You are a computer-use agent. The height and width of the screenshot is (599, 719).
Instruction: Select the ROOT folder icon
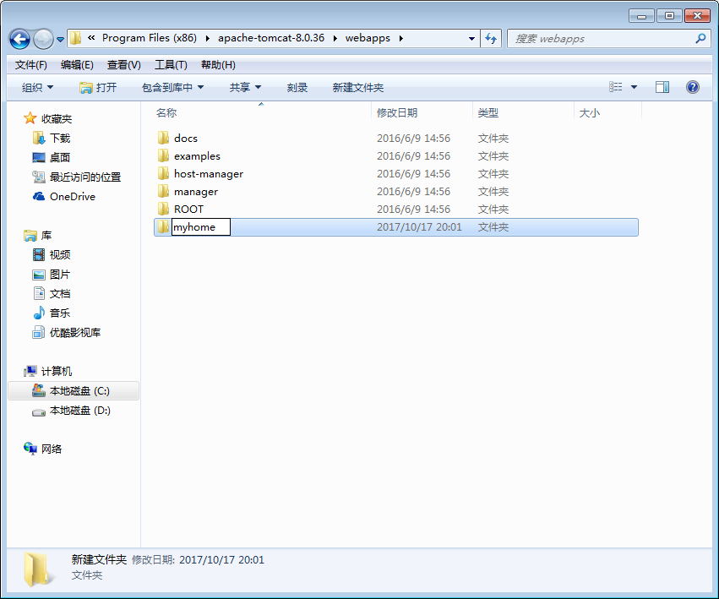click(163, 209)
